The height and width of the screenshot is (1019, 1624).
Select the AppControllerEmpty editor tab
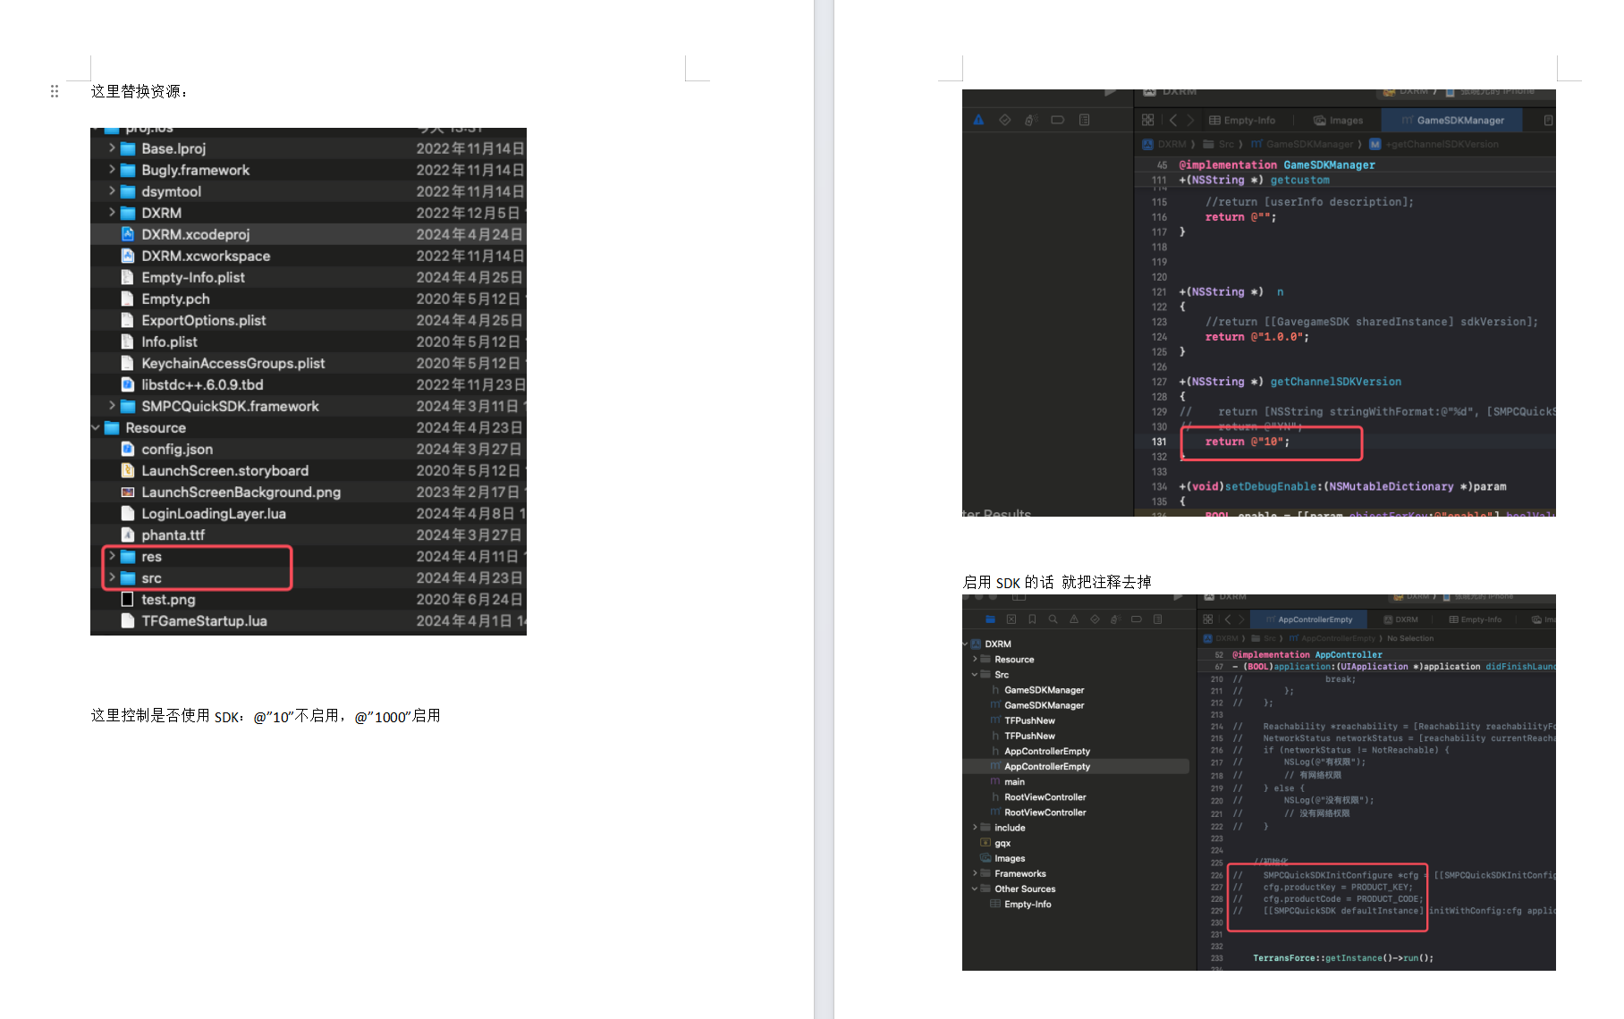[1308, 619]
